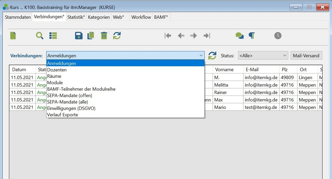The image size is (332, 179).
Task: Open search with the magnifier icon
Action: pyautogui.click(x=40, y=36)
